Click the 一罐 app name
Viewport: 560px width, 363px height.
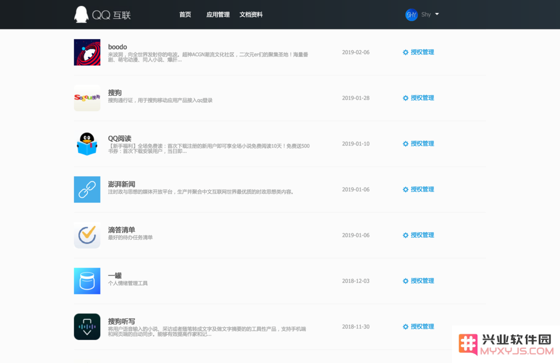(114, 275)
